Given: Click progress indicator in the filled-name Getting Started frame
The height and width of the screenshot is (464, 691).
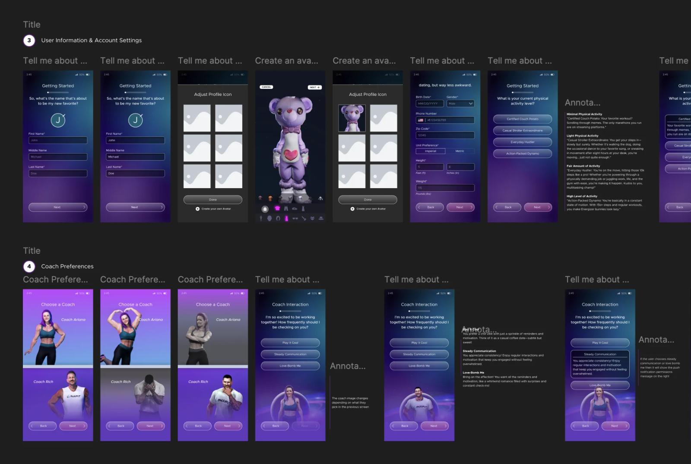Looking at the screenshot, I should point(136,92).
